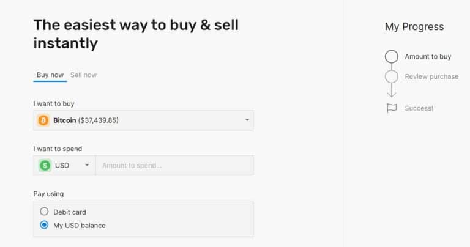Screen dimensions: 470x247
Task: Choose the Debit card payment label
Action: click(x=70, y=212)
